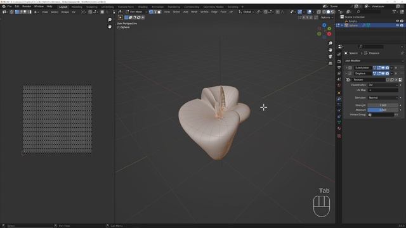Click the Vertex Group input field

381,115
